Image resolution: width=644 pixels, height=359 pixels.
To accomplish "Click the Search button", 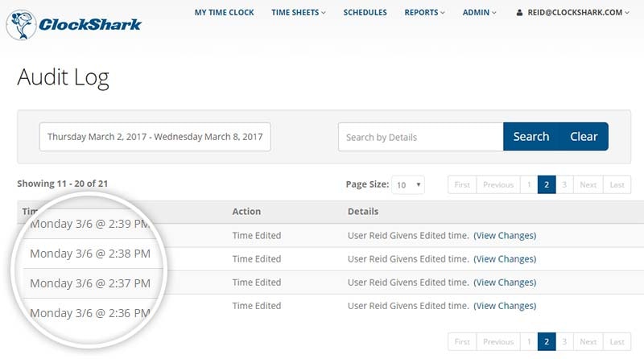I will [x=531, y=136].
